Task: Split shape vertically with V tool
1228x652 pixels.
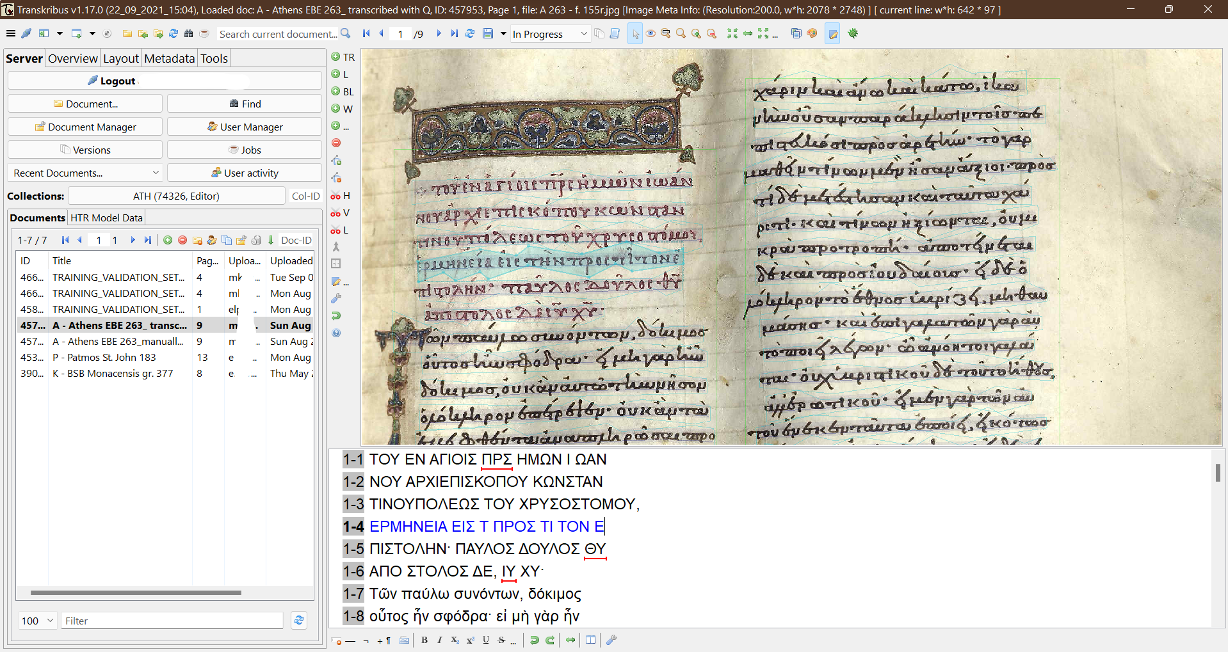Action: [x=341, y=213]
